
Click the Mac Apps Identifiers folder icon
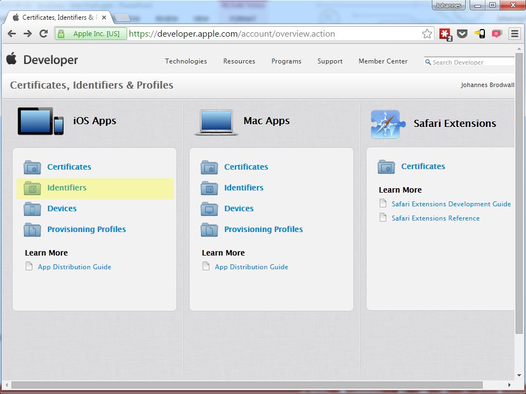209,188
